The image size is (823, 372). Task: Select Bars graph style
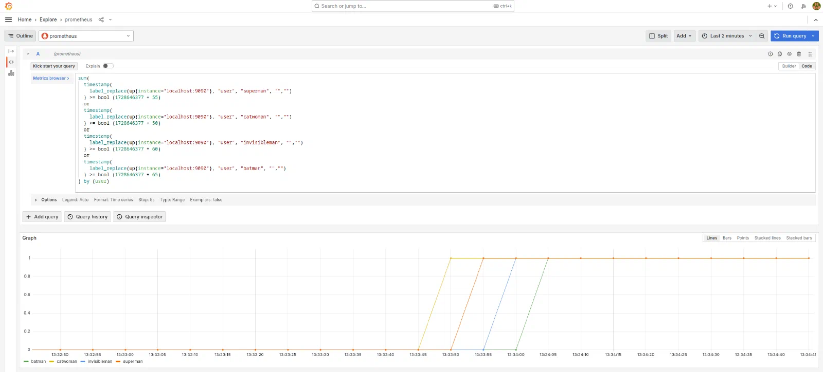(x=727, y=238)
